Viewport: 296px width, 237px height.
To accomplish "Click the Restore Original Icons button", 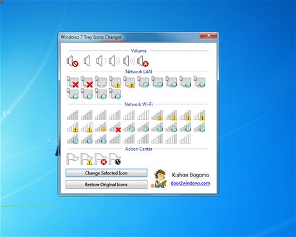I will tap(106, 185).
